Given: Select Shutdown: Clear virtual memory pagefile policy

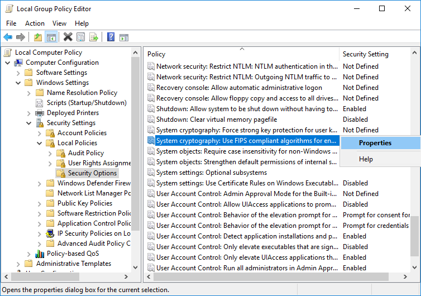Looking at the screenshot, I should (217, 120).
